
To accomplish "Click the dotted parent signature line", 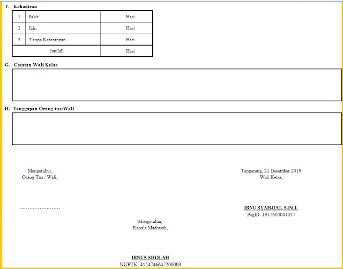I will click(40, 208).
